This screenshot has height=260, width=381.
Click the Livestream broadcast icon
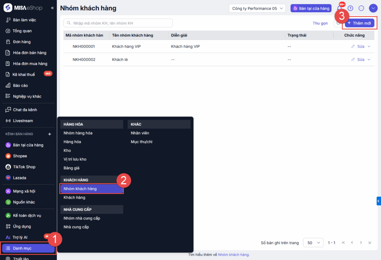tap(8, 121)
